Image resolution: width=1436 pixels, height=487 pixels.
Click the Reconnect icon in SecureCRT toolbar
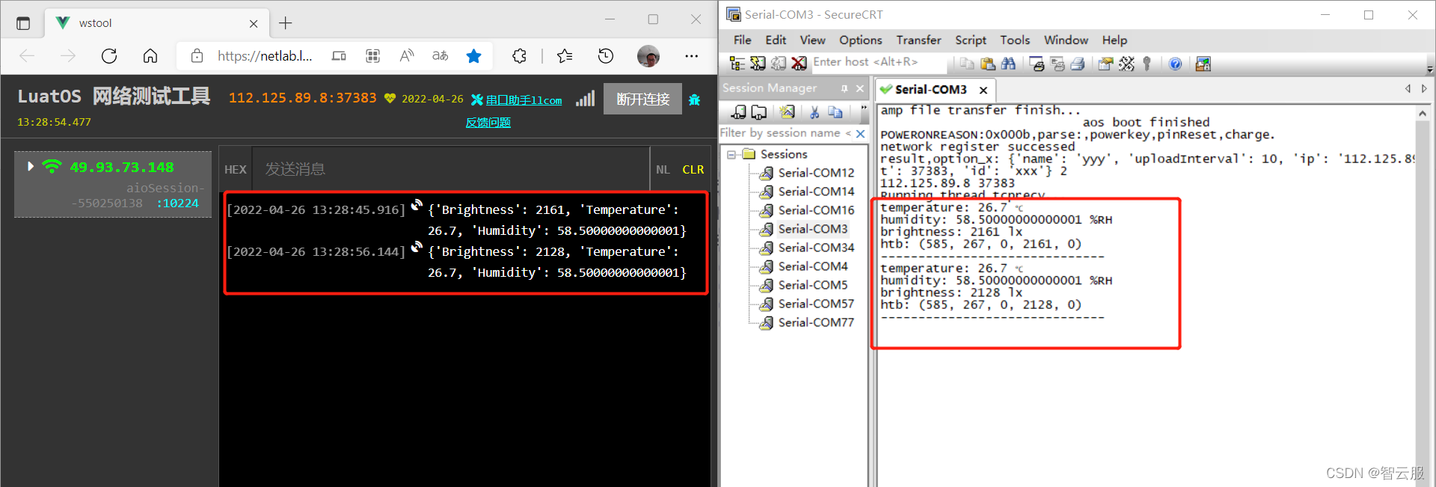(x=779, y=64)
